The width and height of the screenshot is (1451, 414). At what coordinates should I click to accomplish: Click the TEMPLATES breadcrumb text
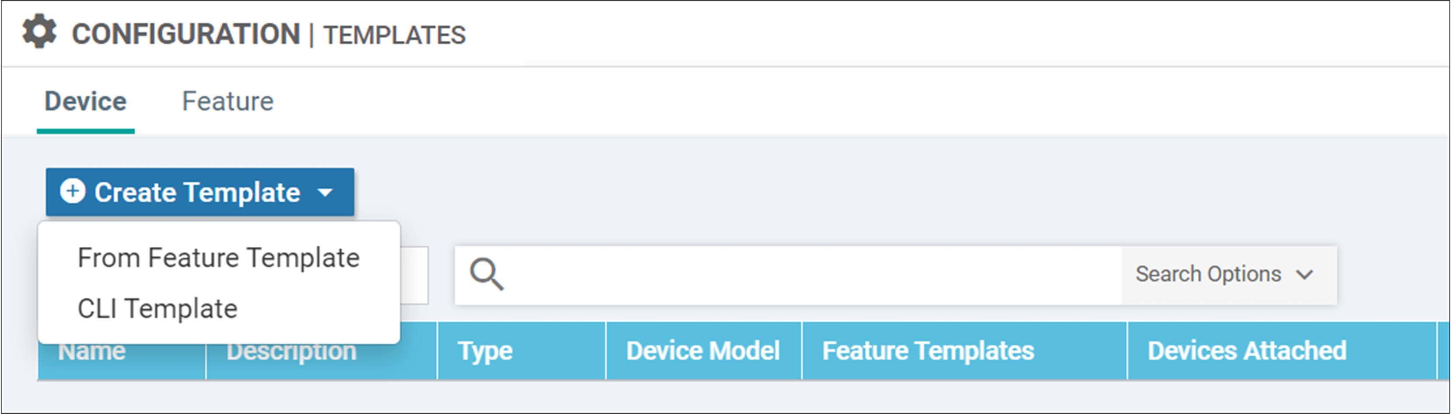point(394,35)
